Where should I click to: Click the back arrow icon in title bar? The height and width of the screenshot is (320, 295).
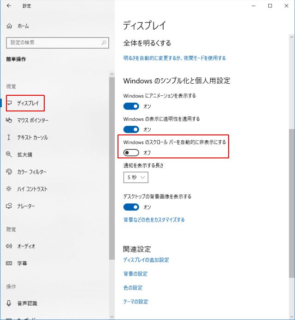[9, 6]
